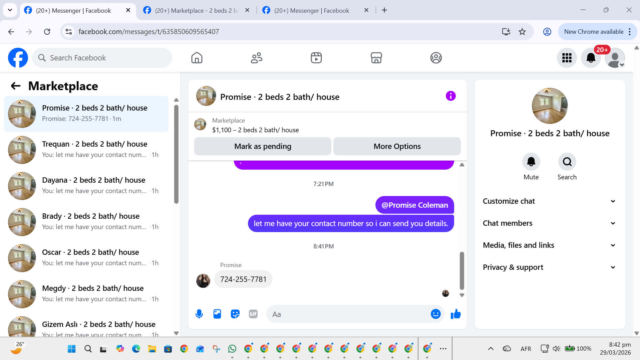Open conversation information purple info icon
The image size is (640, 360).
tap(450, 96)
